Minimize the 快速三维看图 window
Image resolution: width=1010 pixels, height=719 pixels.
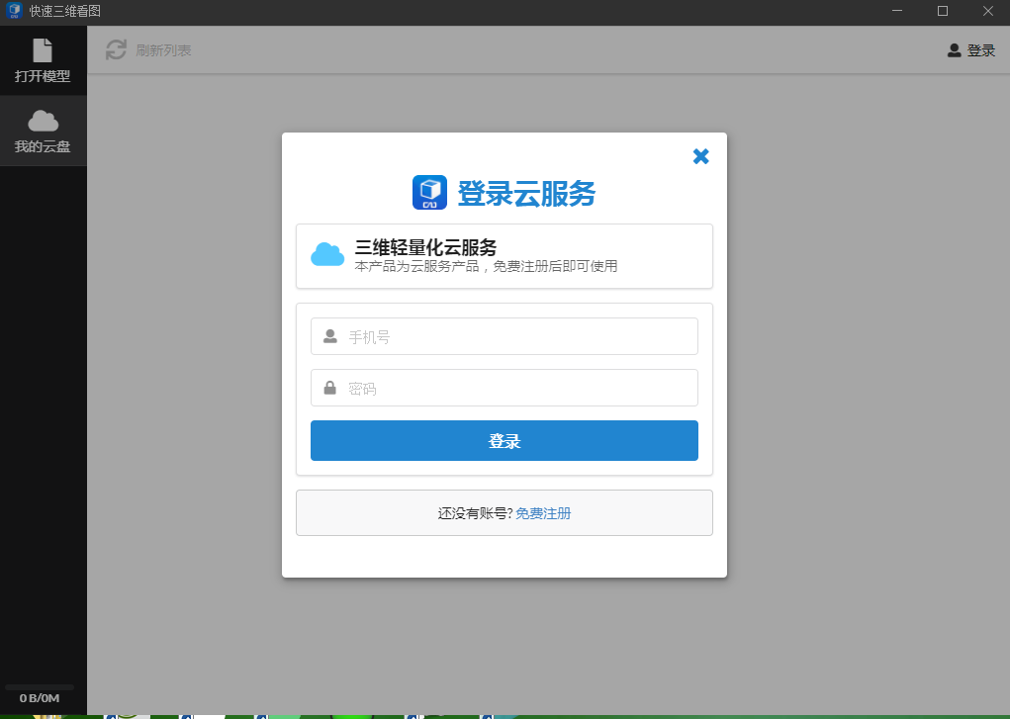[897, 11]
